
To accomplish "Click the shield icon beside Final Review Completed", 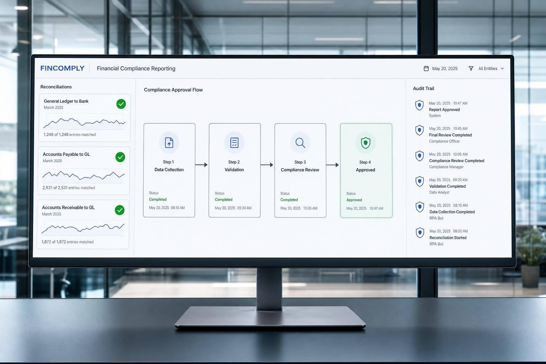I will (x=419, y=130).
